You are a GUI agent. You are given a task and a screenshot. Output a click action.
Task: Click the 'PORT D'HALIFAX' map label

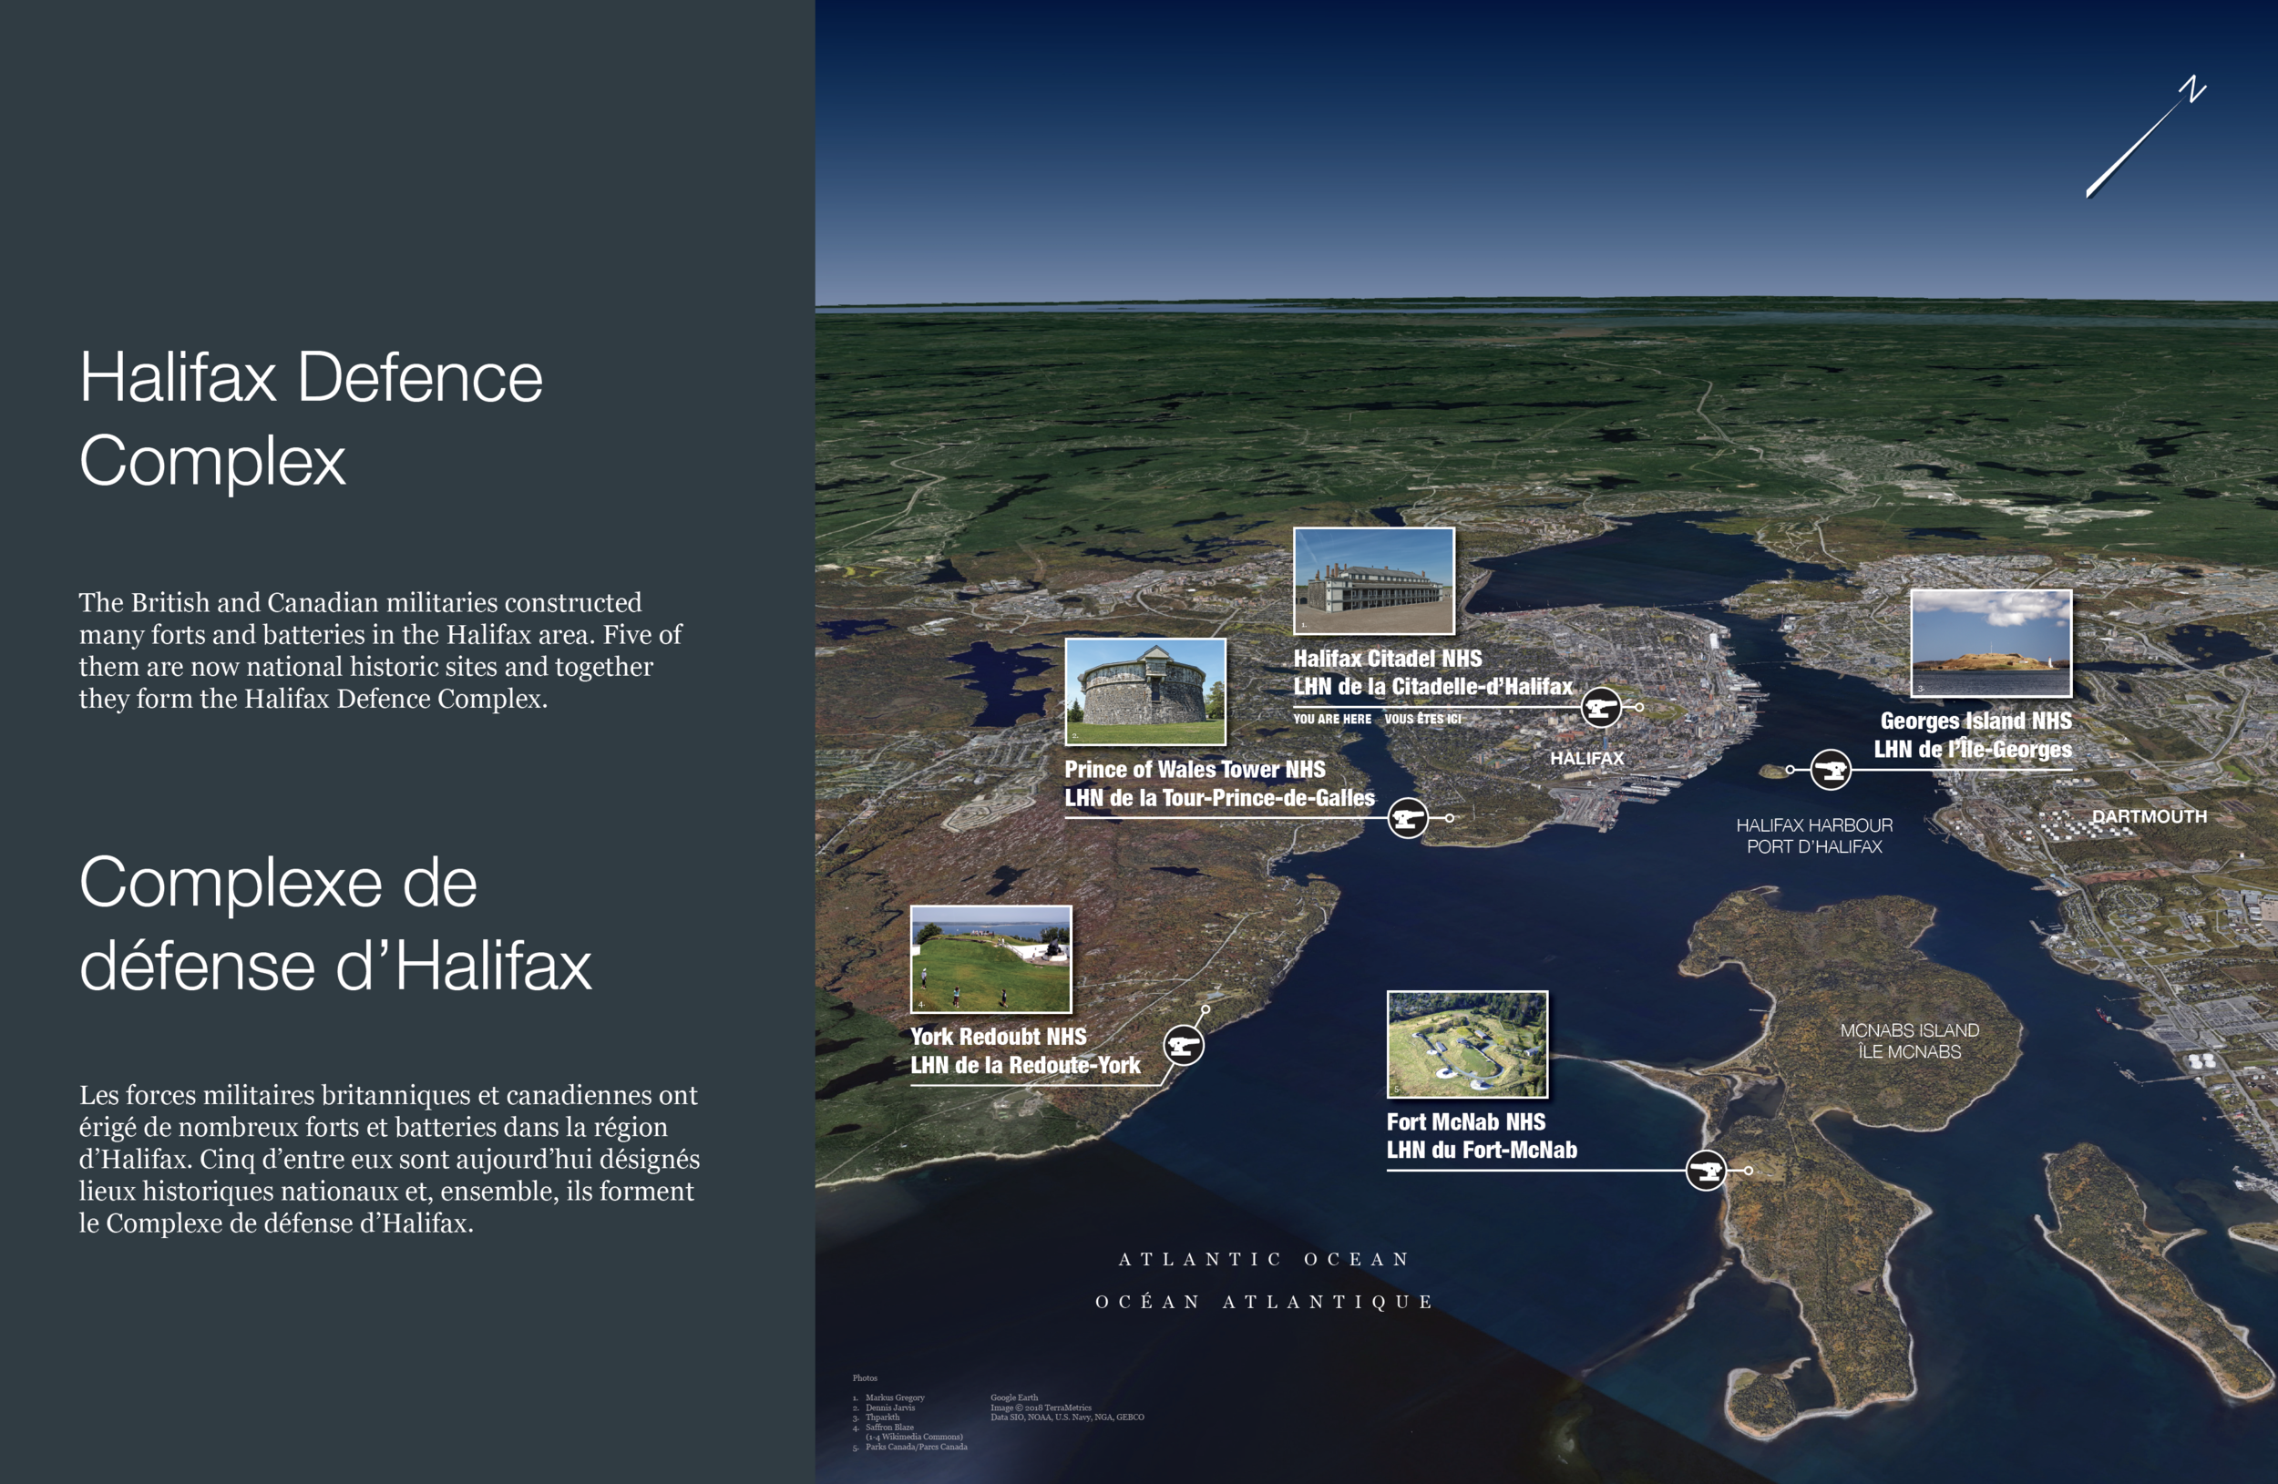pyautogui.click(x=1814, y=847)
